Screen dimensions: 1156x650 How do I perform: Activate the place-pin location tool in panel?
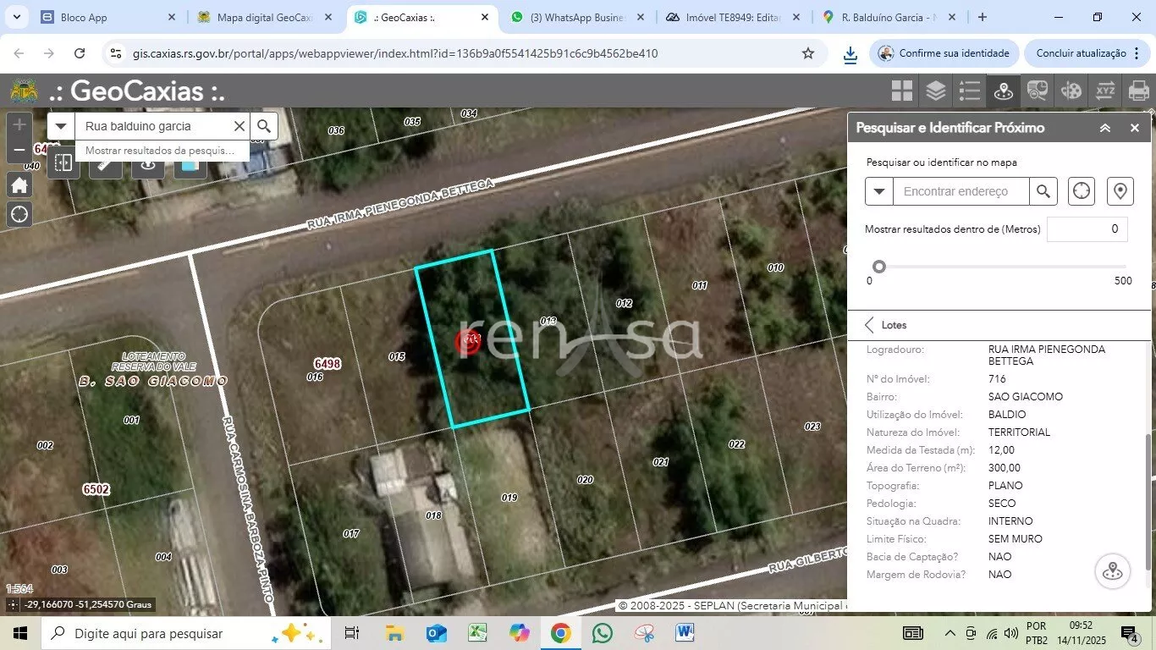(x=1120, y=191)
